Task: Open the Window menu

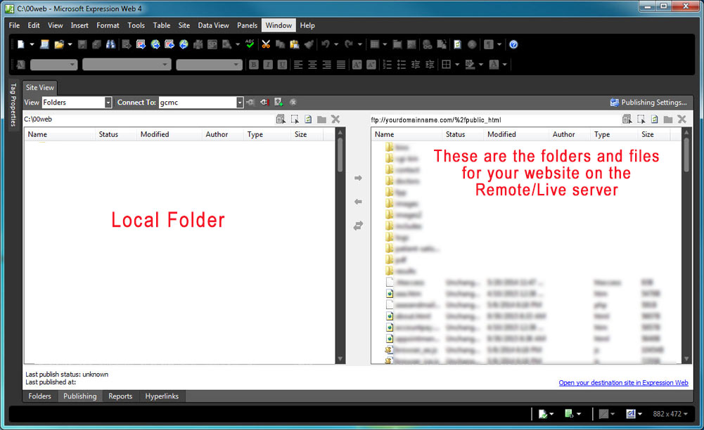Action: click(279, 25)
